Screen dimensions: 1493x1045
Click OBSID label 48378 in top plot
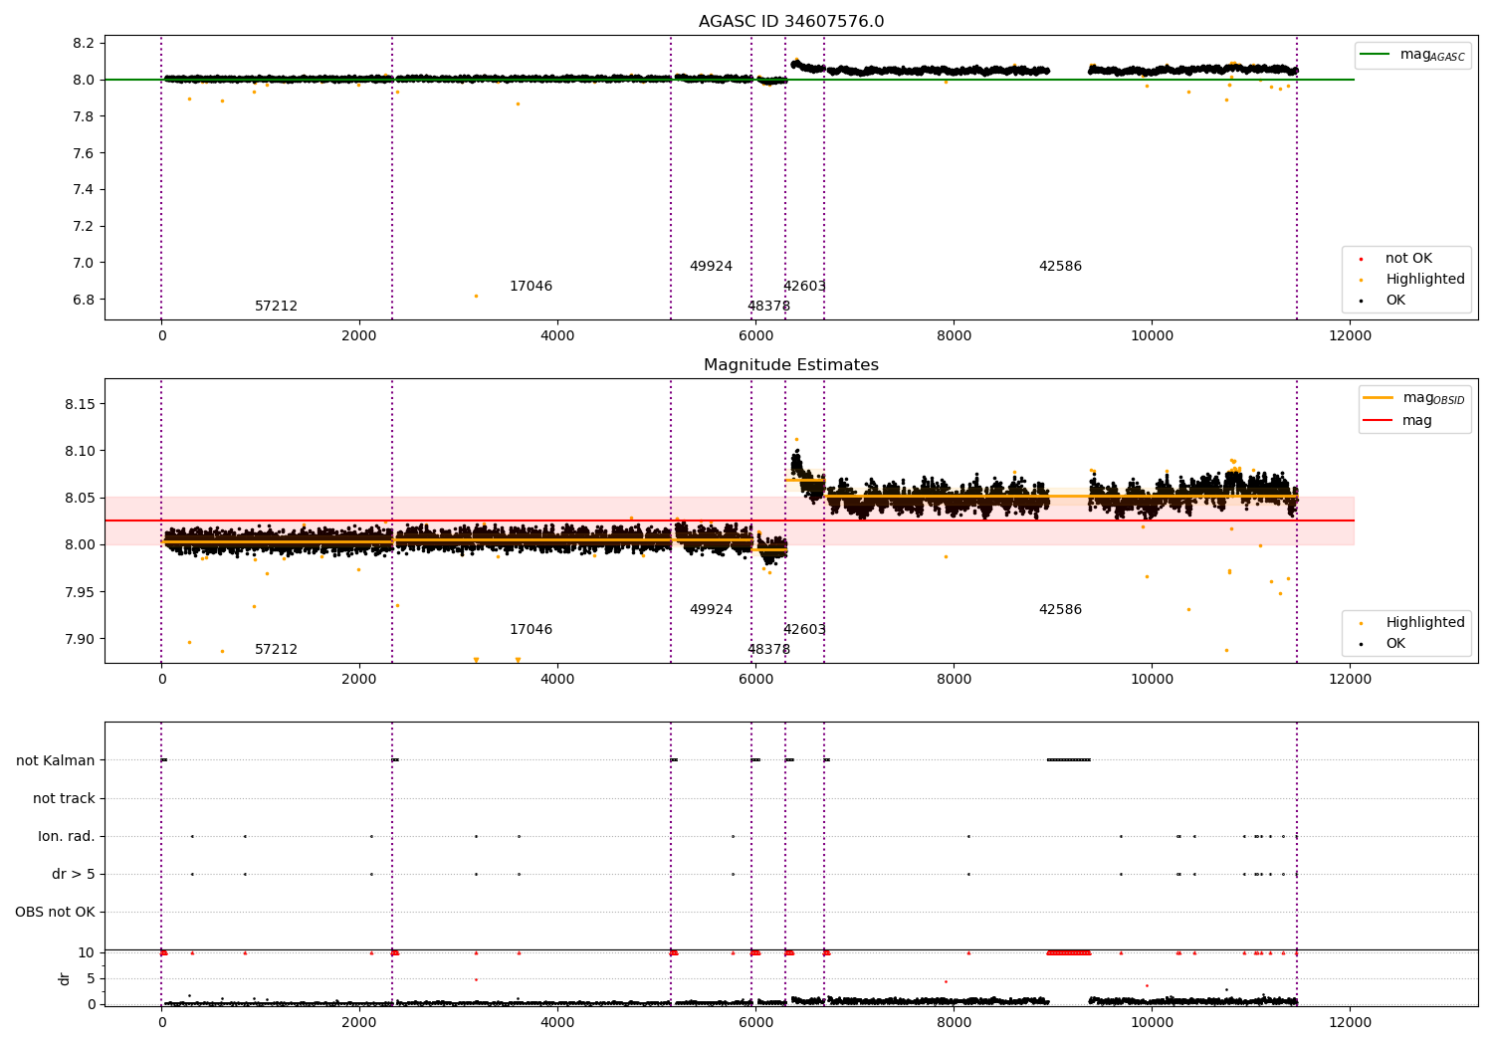tap(768, 307)
